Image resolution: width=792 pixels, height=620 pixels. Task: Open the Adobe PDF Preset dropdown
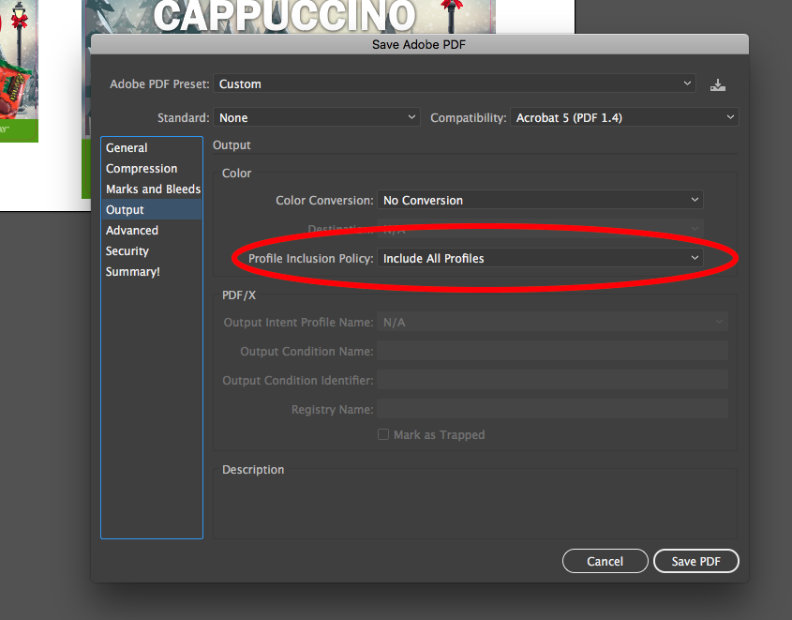[x=455, y=83]
